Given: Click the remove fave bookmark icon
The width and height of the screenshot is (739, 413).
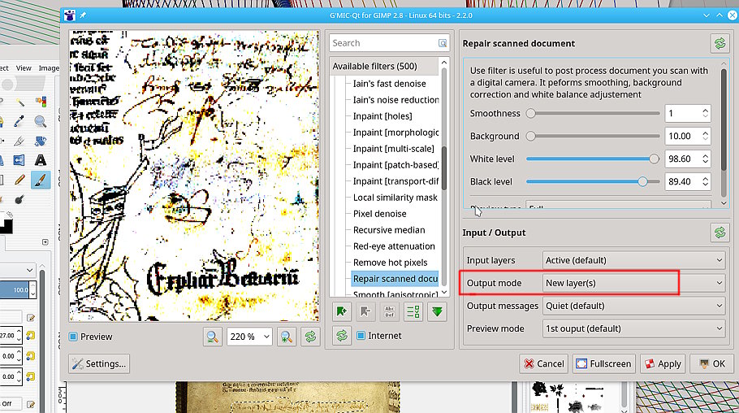Looking at the screenshot, I should tap(365, 311).
